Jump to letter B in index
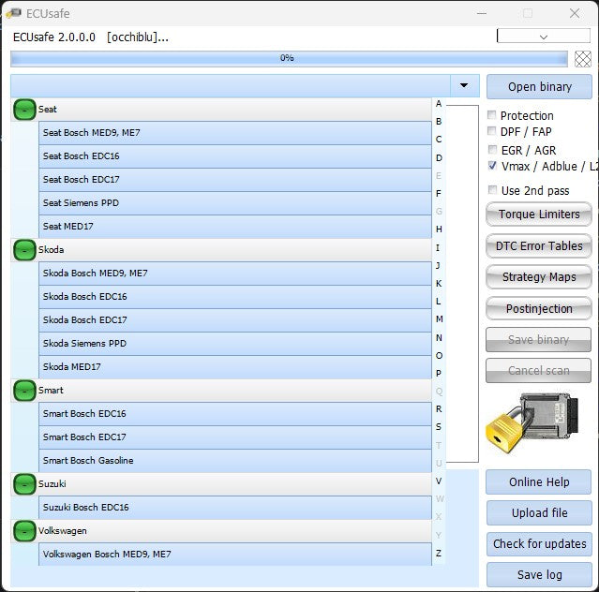Viewport: 599px width, 592px height. coord(439,122)
